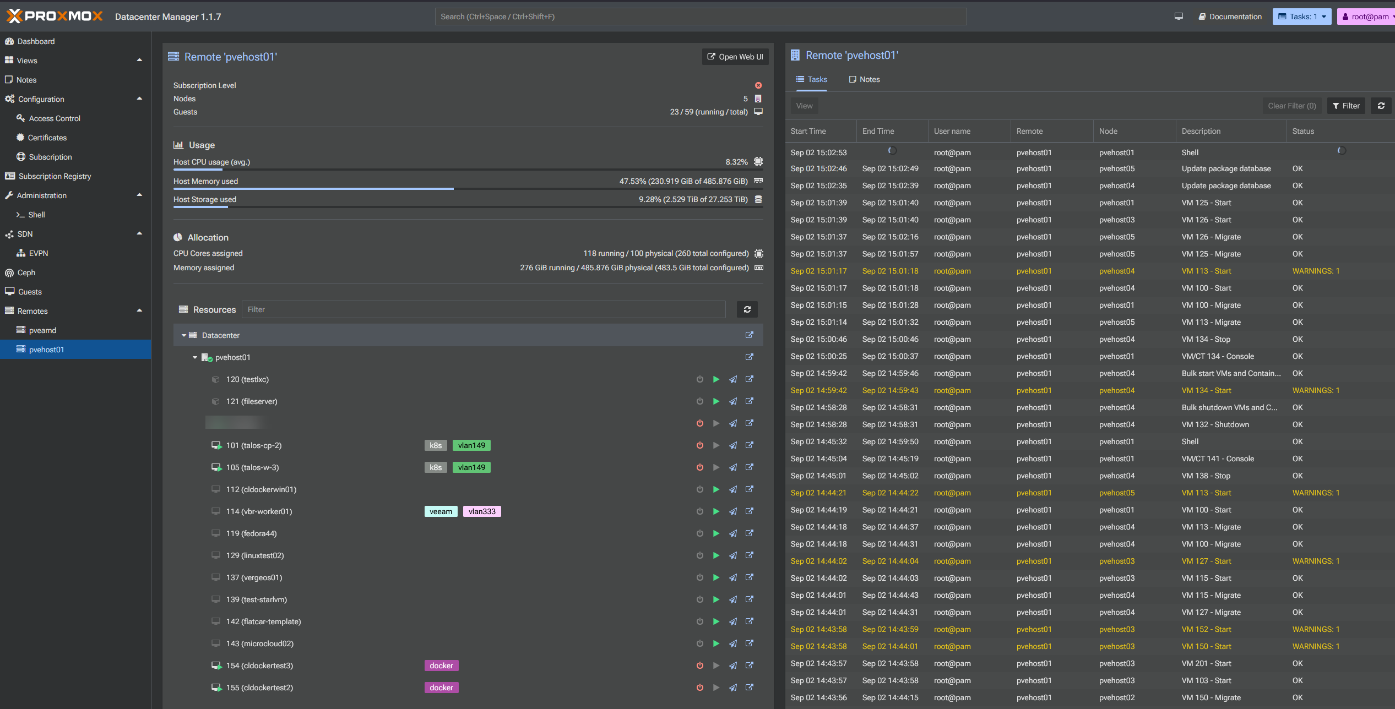1395x709 pixels.
Task: Click the start play icon for 120 (testlxc)
Action: [716, 379]
